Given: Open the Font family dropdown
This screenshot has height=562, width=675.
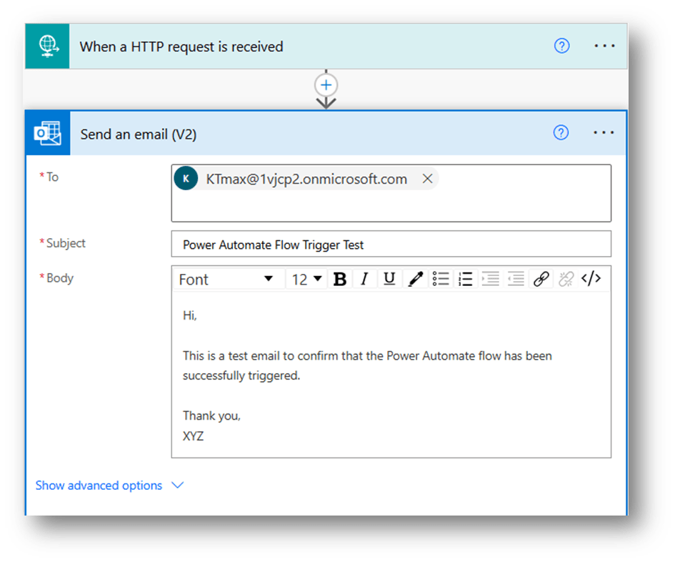Looking at the screenshot, I should tap(227, 279).
